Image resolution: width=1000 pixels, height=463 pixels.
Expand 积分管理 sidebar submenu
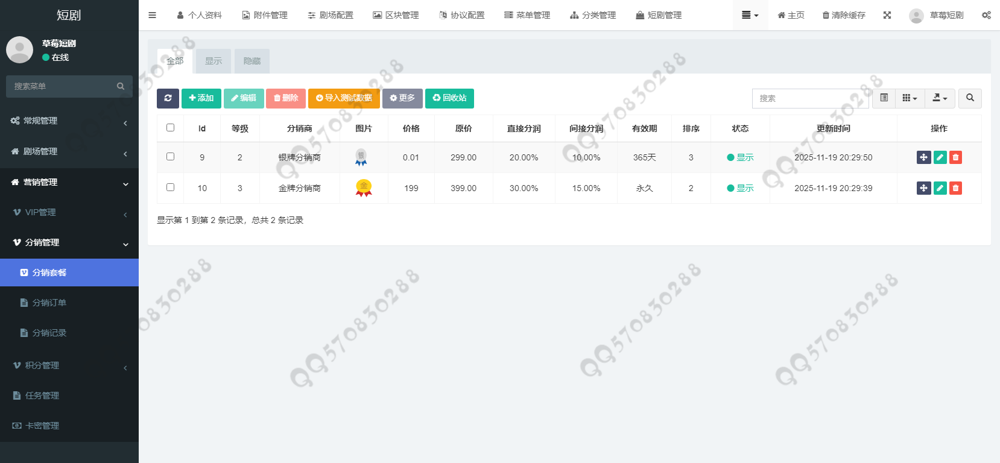(x=69, y=365)
